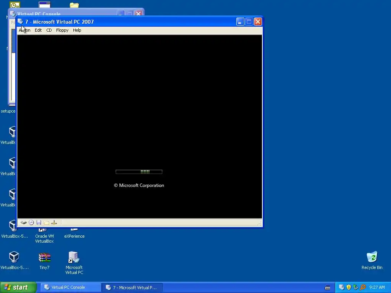This screenshot has height=293, width=391.
Task: Click the Virtual PC title bar system icon
Action: point(21,21)
